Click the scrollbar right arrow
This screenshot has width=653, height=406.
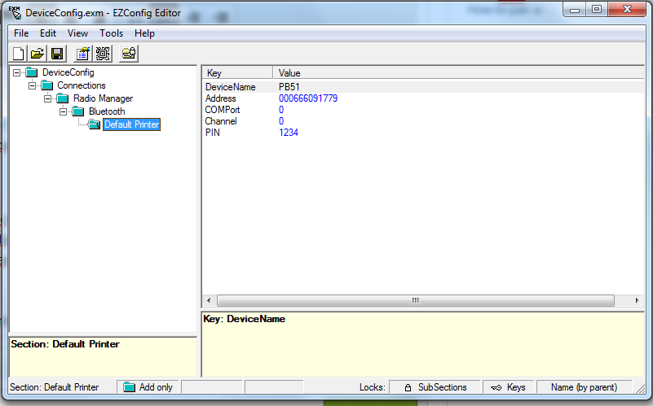(x=638, y=300)
